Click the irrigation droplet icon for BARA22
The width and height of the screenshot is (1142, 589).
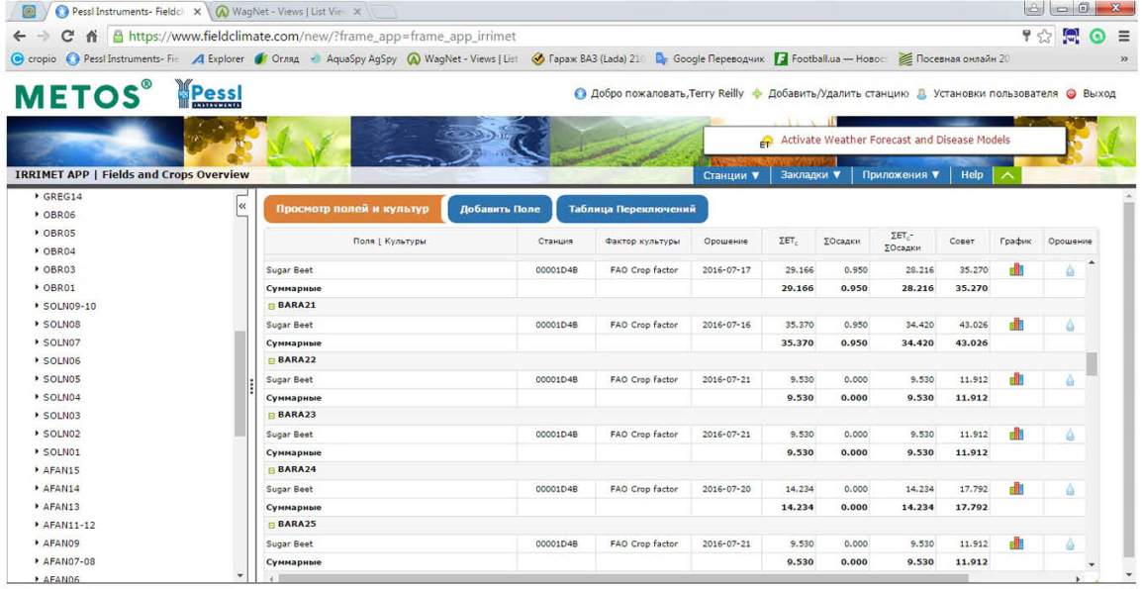[x=1070, y=379]
